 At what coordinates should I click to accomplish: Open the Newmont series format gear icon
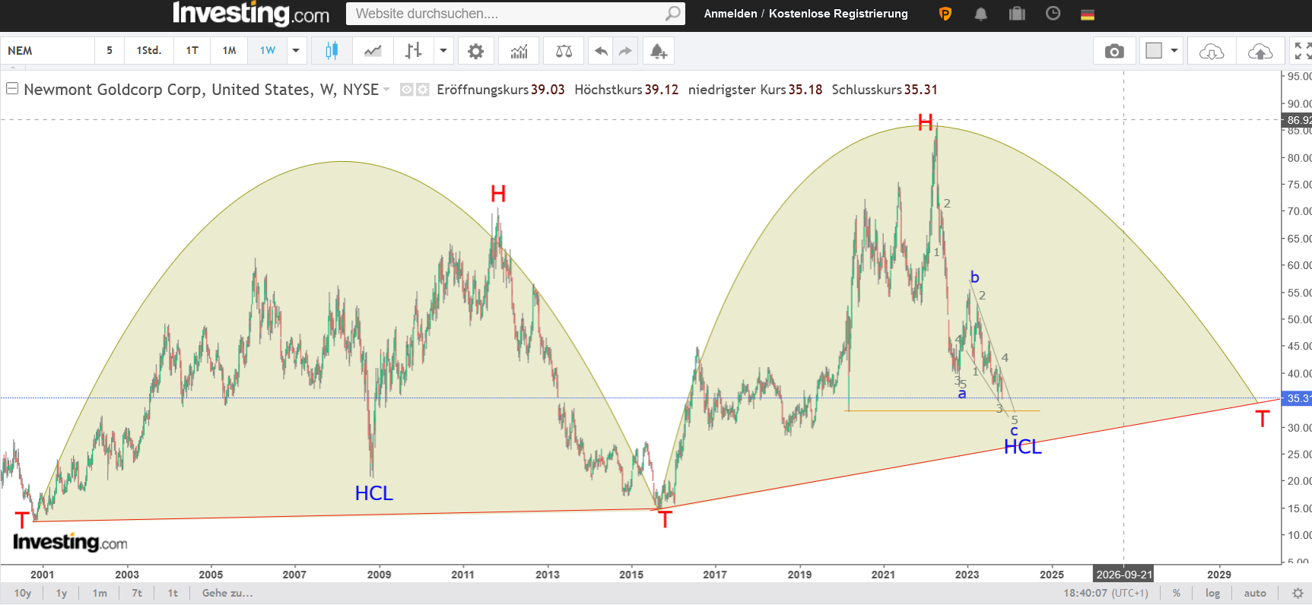tap(422, 90)
